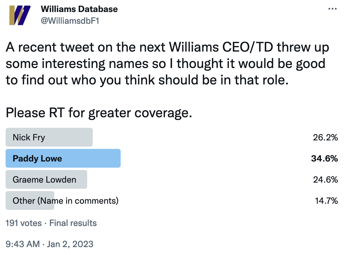347x255 pixels.
Task: Open the three-dot more options menu
Action: point(332,9)
